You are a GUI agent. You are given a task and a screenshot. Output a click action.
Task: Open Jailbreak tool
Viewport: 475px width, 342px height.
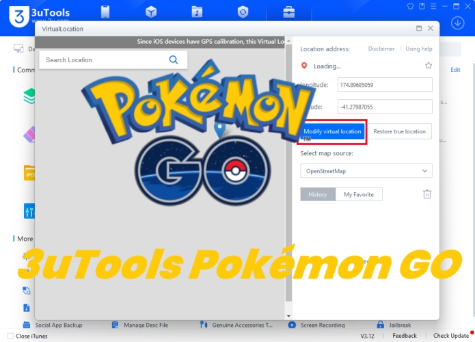click(394, 325)
